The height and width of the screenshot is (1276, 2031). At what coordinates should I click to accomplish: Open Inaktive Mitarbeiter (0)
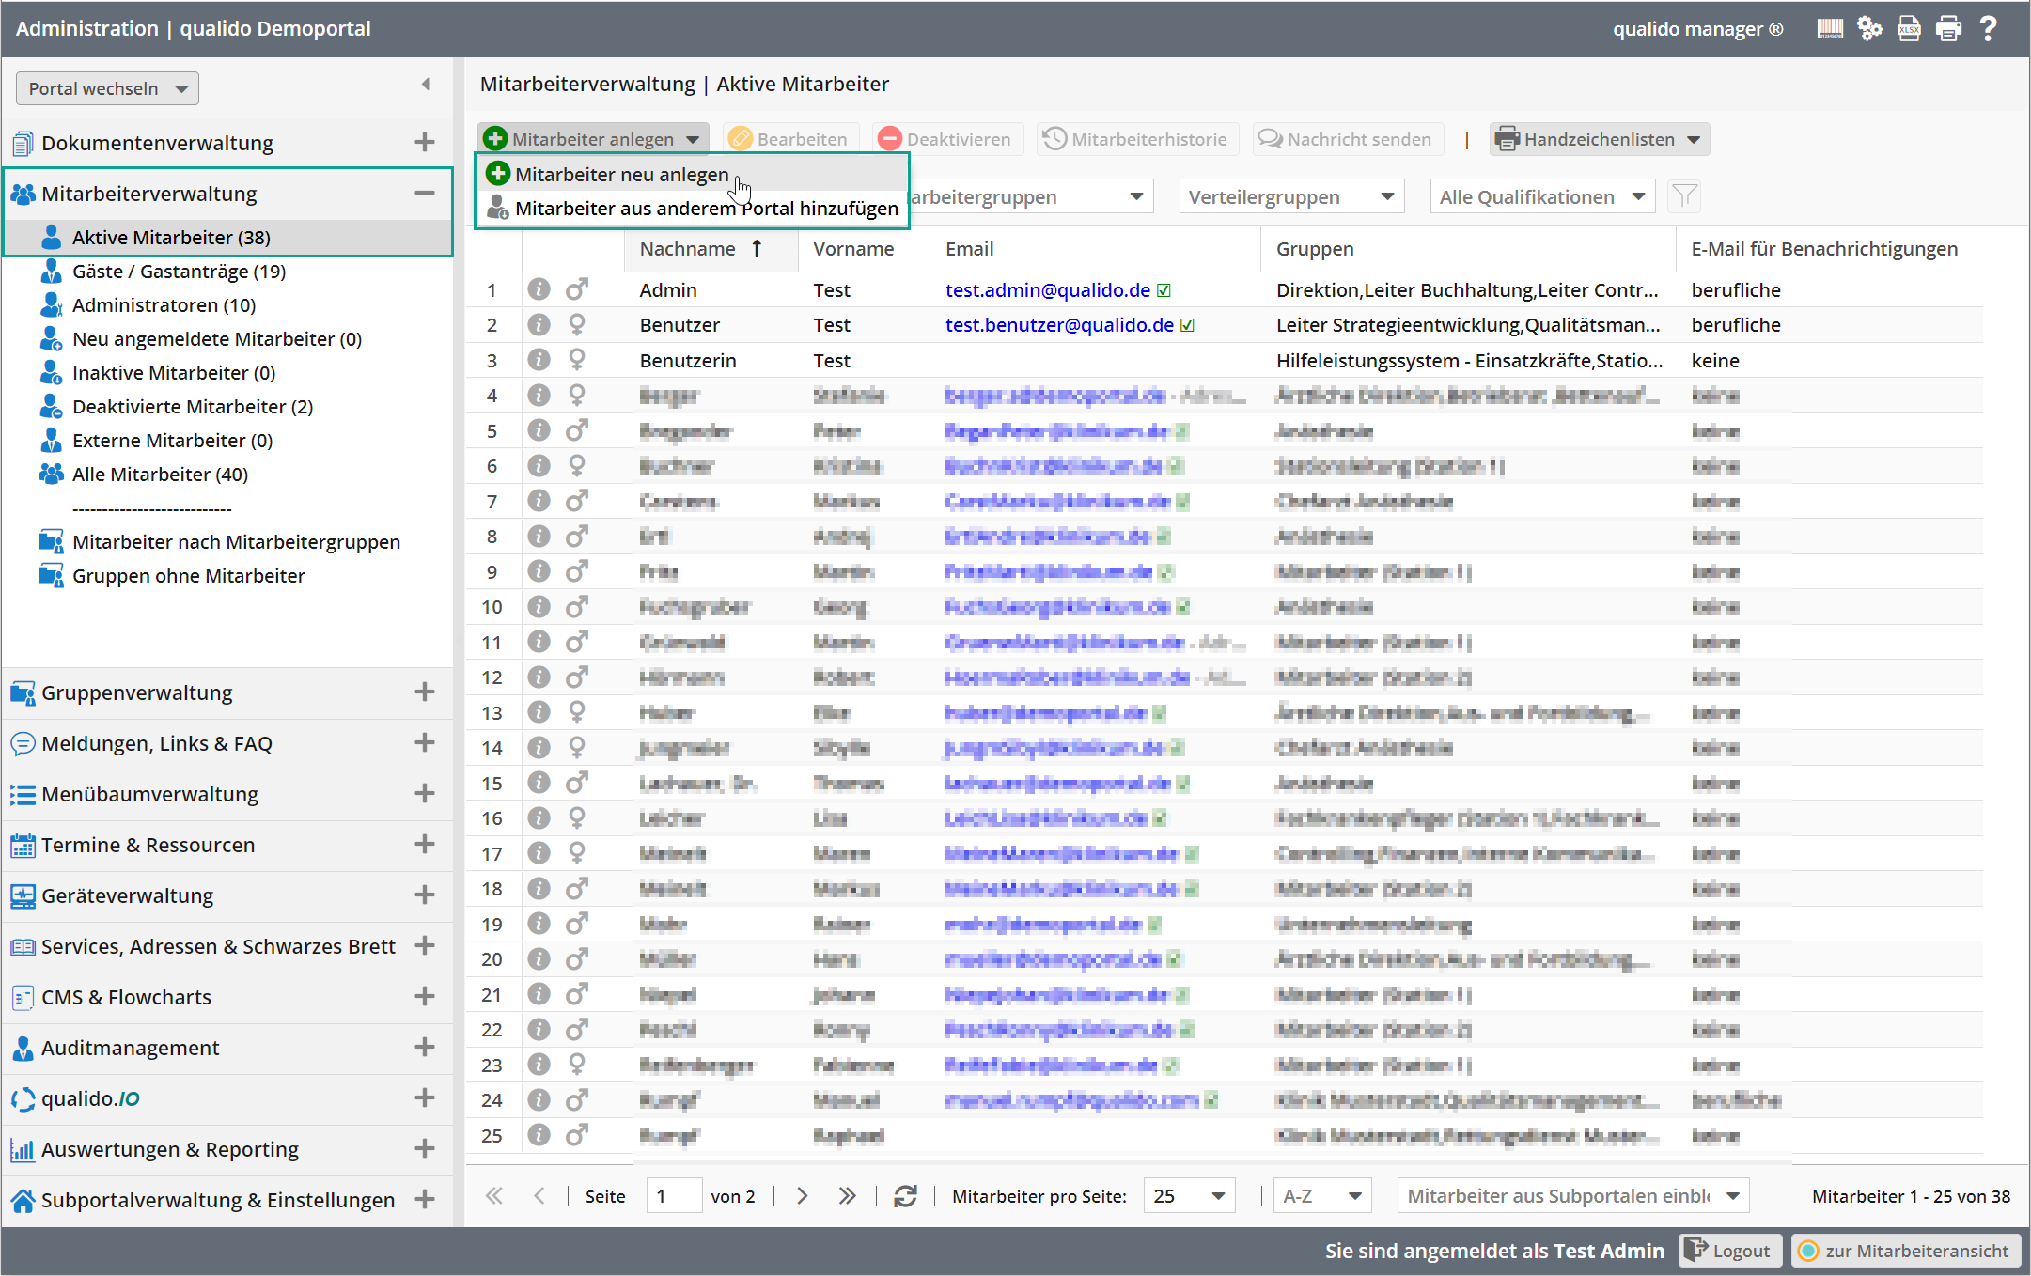[x=174, y=373]
